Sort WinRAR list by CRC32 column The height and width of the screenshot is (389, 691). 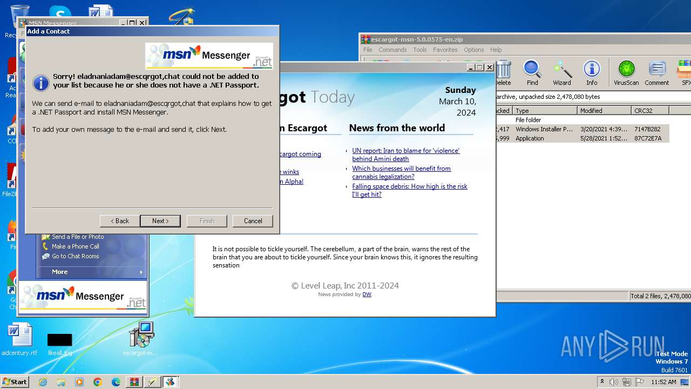(x=650, y=110)
